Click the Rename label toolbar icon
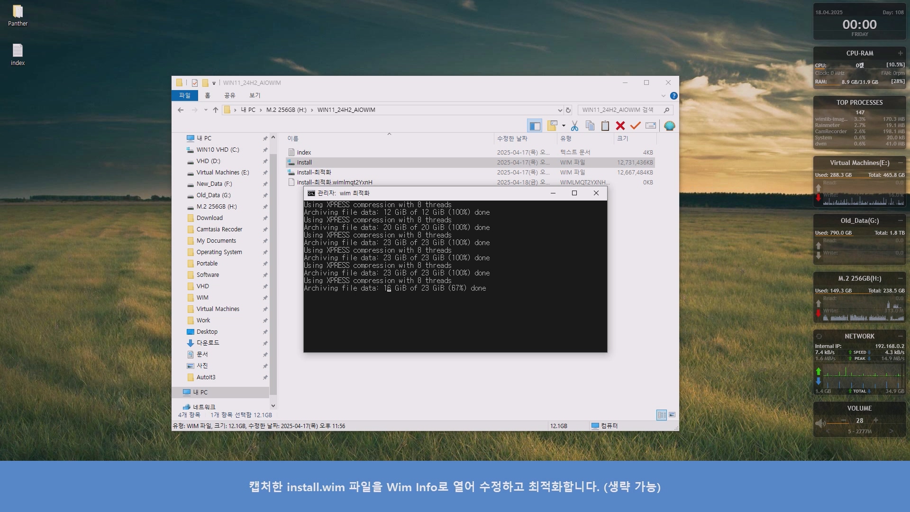The height and width of the screenshot is (512, 910). pyautogui.click(x=651, y=126)
